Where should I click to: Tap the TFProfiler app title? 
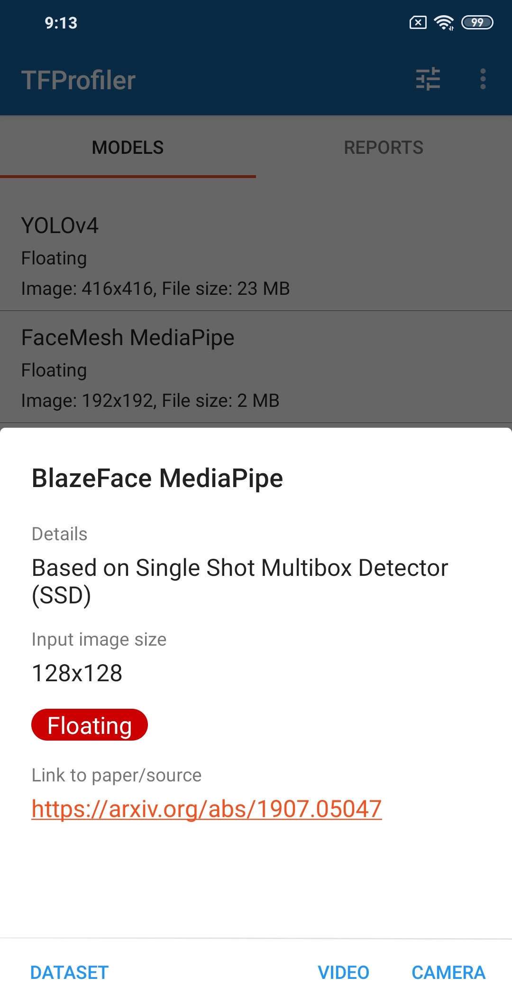pos(79,80)
